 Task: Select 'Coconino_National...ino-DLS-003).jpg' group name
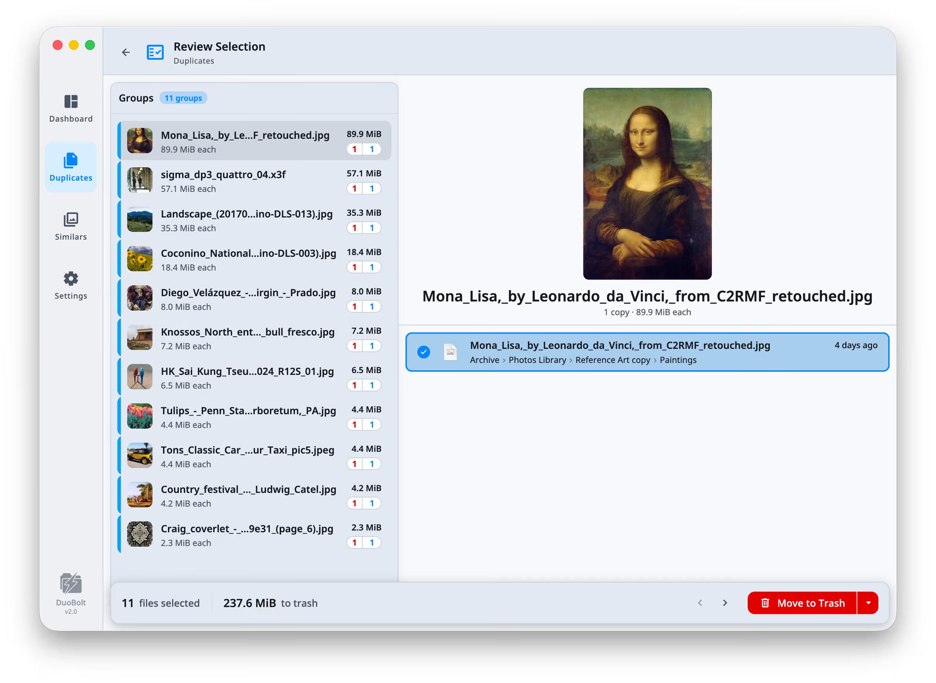[248, 253]
